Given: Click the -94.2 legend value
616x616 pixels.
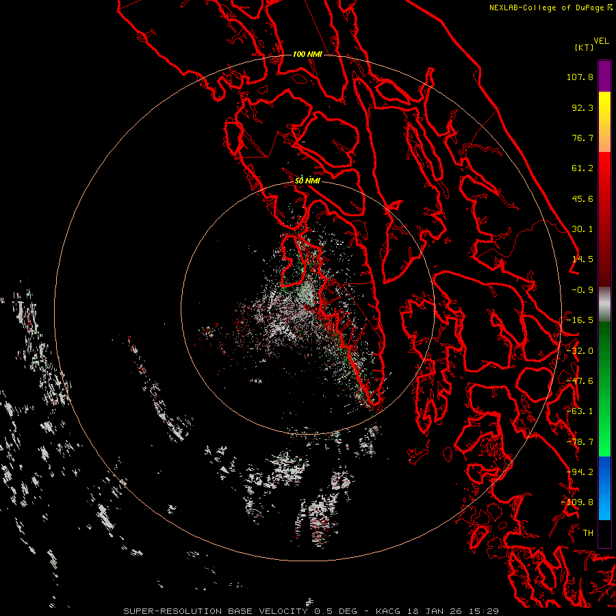Looking at the screenshot, I should [x=580, y=472].
